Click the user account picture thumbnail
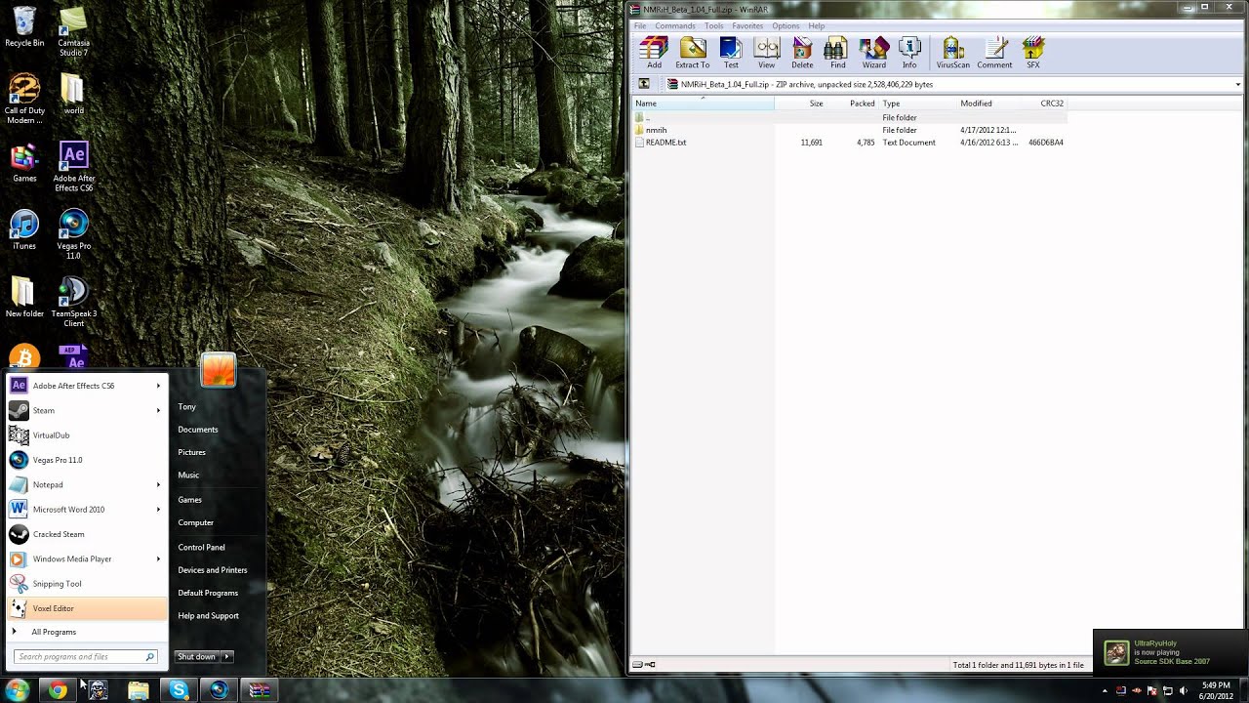Viewport: 1249px width, 703px height. (x=218, y=370)
